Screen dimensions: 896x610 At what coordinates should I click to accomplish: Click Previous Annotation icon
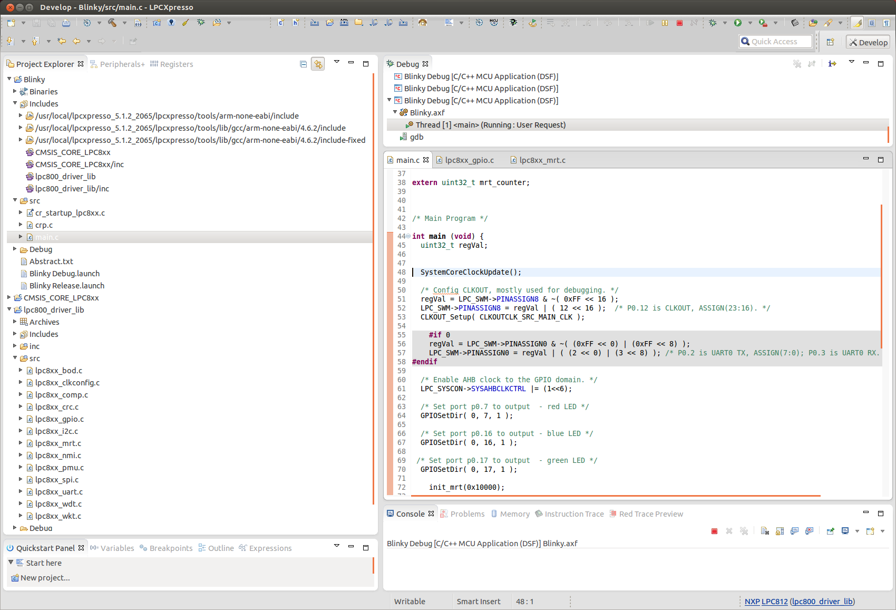coord(35,41)
